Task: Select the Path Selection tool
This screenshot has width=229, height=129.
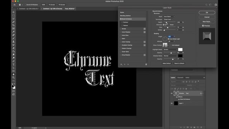Action: pyautogui.click(x=14, y=68)
